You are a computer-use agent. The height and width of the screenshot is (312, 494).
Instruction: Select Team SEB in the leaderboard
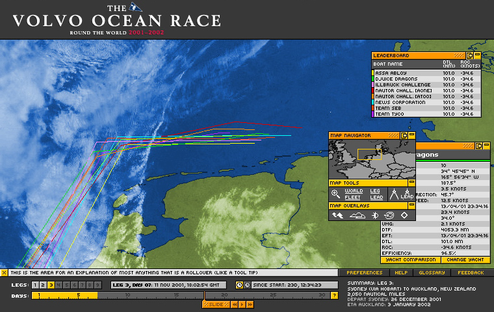(426, 108)
